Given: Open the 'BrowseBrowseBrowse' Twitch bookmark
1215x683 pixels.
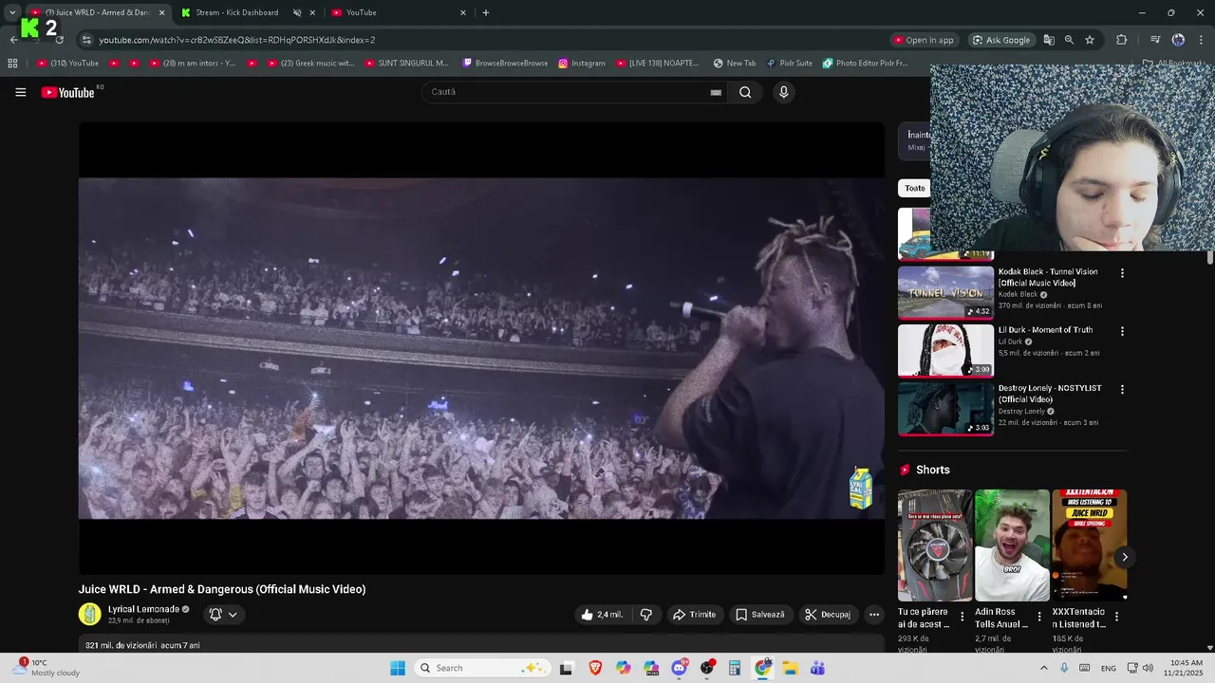Looking at the screenshot, I should click(505, 64).
